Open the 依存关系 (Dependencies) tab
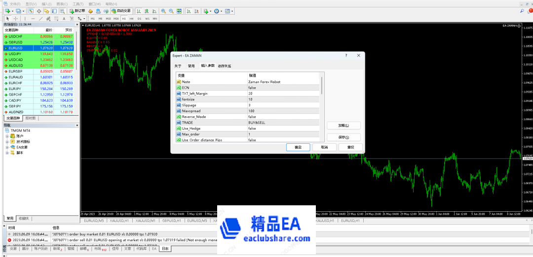Viewport: 533px width, 257px height. point(225,66)
